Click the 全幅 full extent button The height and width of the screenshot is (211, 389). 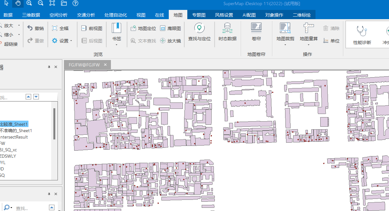(60, 28)
